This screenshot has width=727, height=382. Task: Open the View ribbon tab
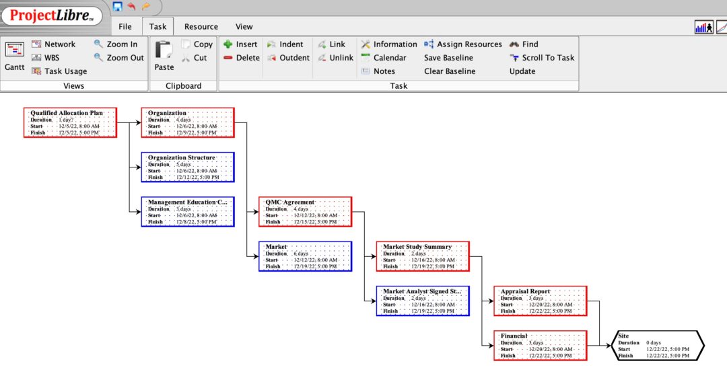(x=244, y=26)
